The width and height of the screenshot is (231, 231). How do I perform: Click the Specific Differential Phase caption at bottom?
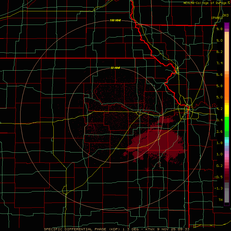point(117,229)
